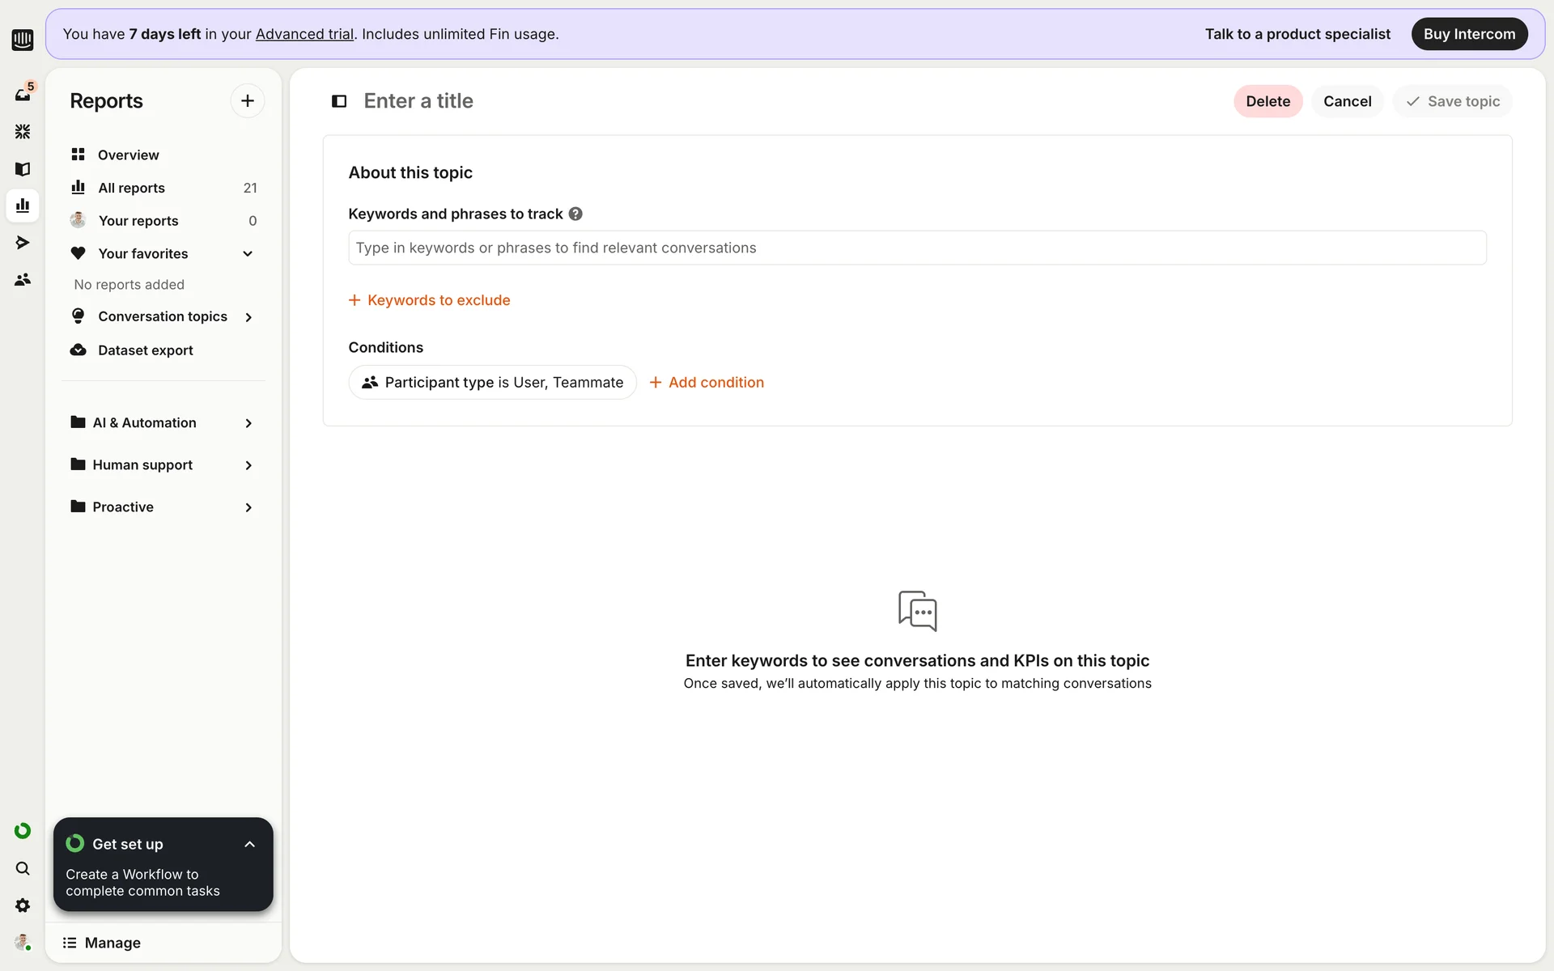Toggle the sidebar panel icon beside title

point(339,101)
